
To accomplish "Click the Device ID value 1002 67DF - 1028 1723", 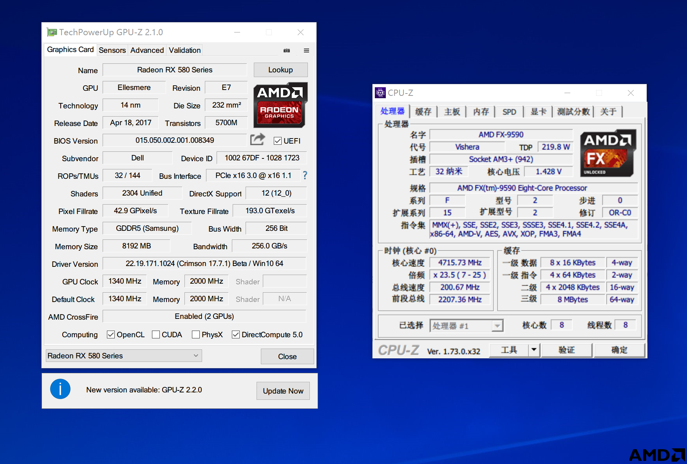I will coord(262,158).
